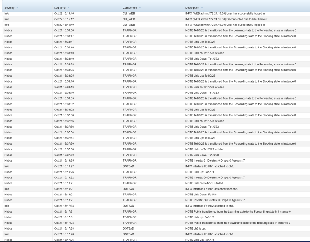
Task: Sort by the Component column header
Action: [x=130, y=8]
